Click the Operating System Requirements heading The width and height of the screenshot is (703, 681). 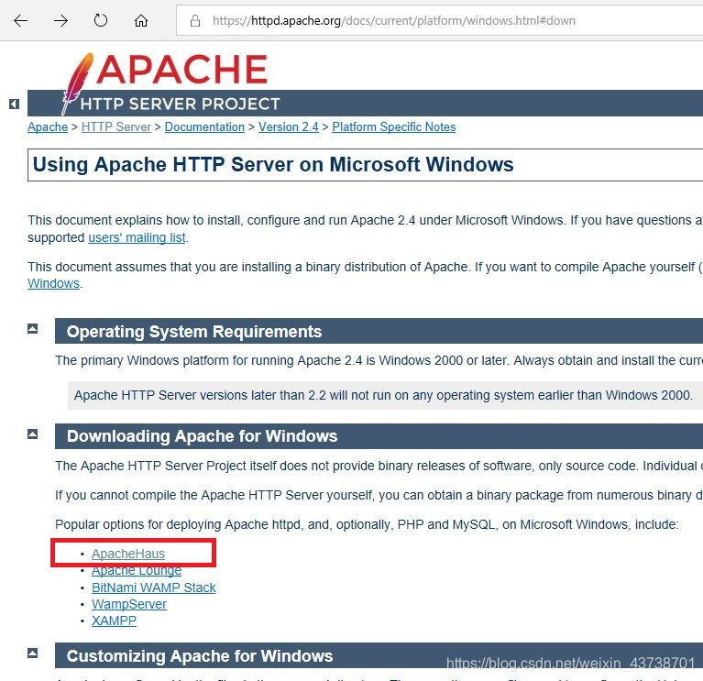(194, 331)
